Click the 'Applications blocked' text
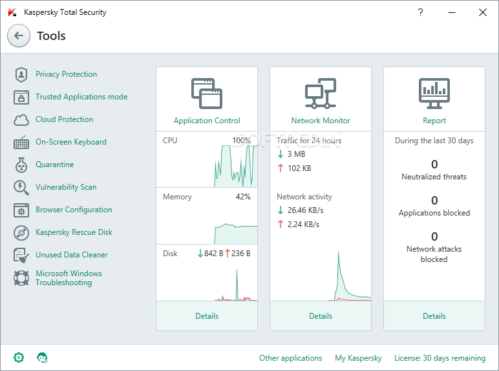Image resolution: width=499 pixels, height=371 pixels. (x=434, y=213)
